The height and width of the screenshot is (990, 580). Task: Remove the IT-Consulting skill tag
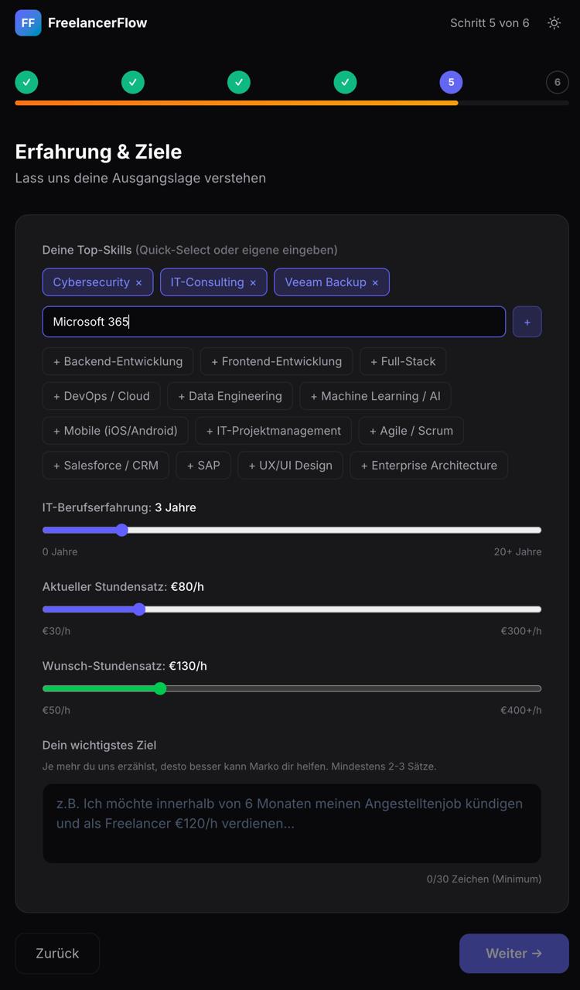point(253,283)
